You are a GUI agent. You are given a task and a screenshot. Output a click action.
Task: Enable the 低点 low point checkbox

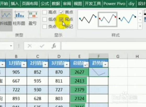tap(44, 19)
